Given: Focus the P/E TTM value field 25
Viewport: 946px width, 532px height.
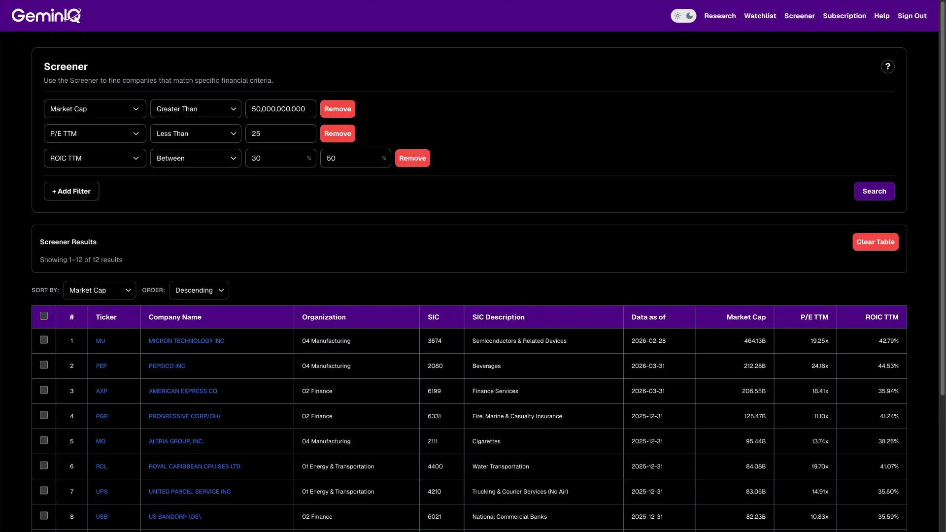Looking at the screenshot, I should (x=281, y=133).
